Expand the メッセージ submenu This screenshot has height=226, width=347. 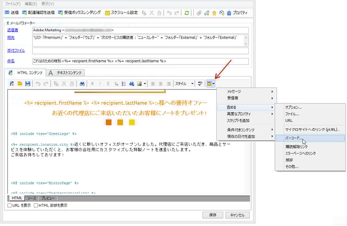(246, 91)
